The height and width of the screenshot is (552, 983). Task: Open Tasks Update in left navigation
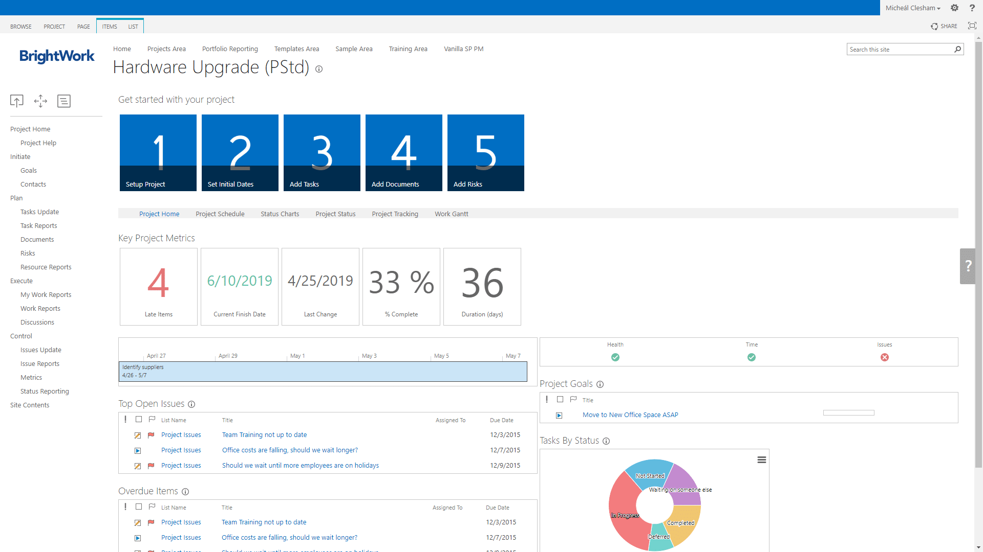tap(39, 212)
